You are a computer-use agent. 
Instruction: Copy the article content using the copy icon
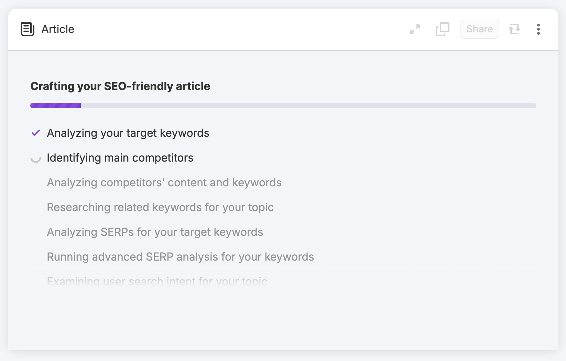(x=442, y=29)
